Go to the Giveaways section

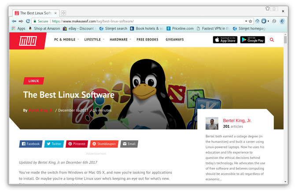175,40
